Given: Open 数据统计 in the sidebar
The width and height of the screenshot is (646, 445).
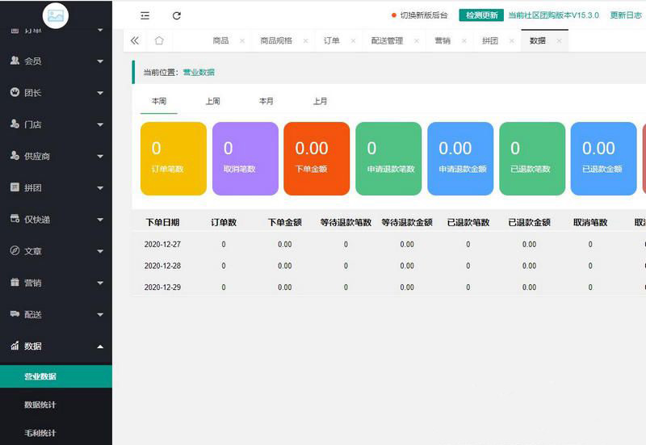Looking at the screenshot, I should point(40,405).
